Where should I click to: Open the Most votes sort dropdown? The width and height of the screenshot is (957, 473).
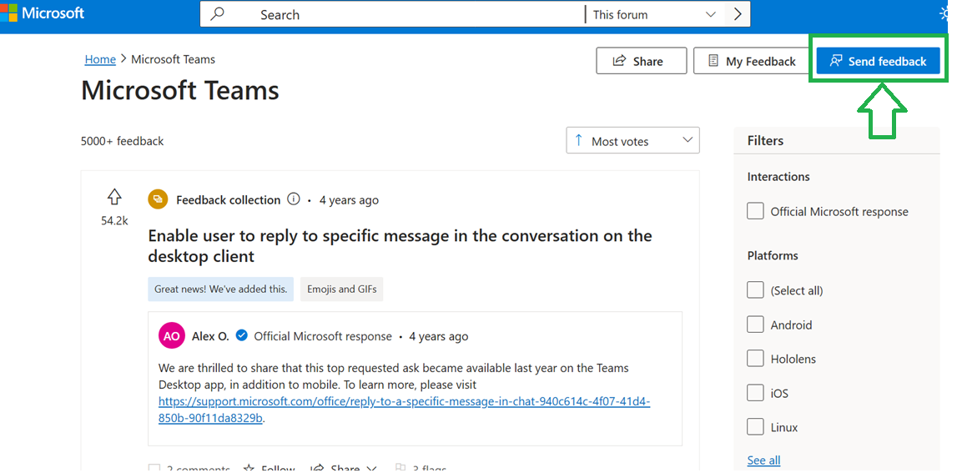tap(633, 140)
